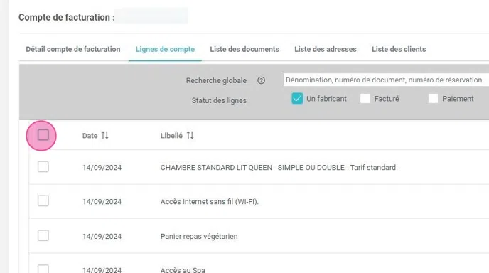Switch to Détail compte de facturation tab
This screenshot has width=489, height=273.
[73, 49]
